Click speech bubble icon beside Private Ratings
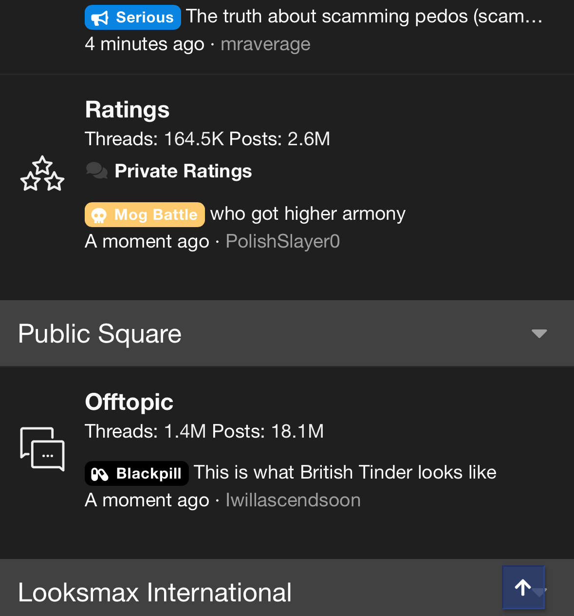 click(x=97, y=171)
